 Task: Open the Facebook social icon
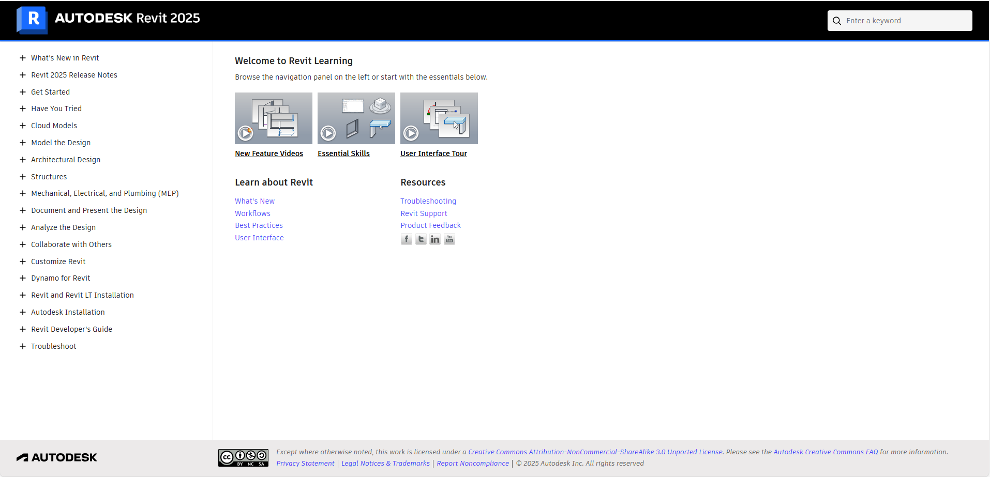pos(406,239)
